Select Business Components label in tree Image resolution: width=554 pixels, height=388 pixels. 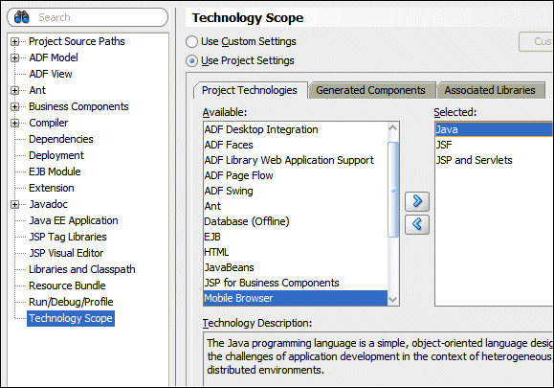click(x=78, y=106)
